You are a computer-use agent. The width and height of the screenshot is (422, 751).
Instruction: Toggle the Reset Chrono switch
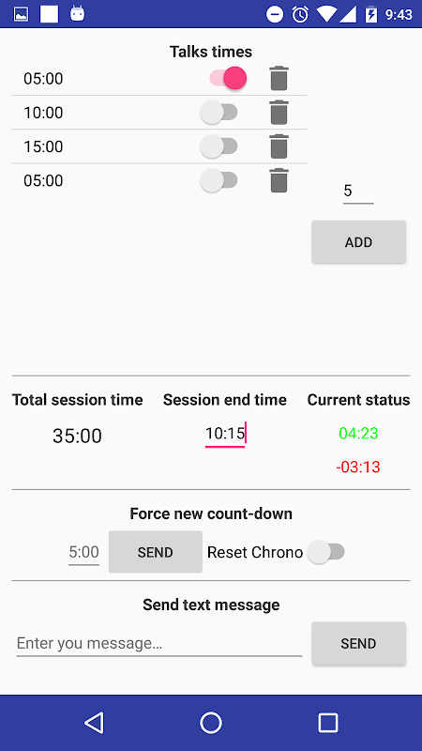pos(325,552)
